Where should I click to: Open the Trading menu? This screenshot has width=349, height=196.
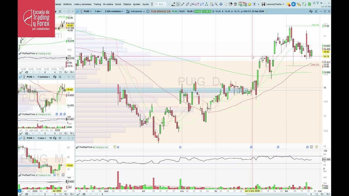click(97, 4)
